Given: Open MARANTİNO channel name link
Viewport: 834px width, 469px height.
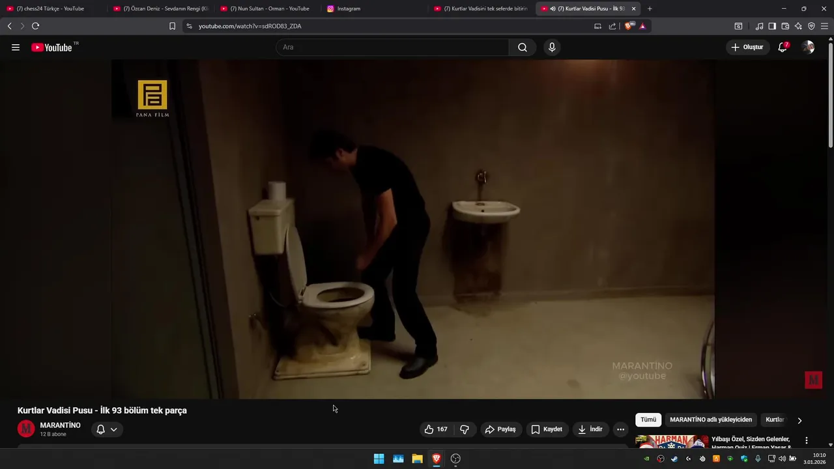Looking at the screenshot, I should point(61,425).
